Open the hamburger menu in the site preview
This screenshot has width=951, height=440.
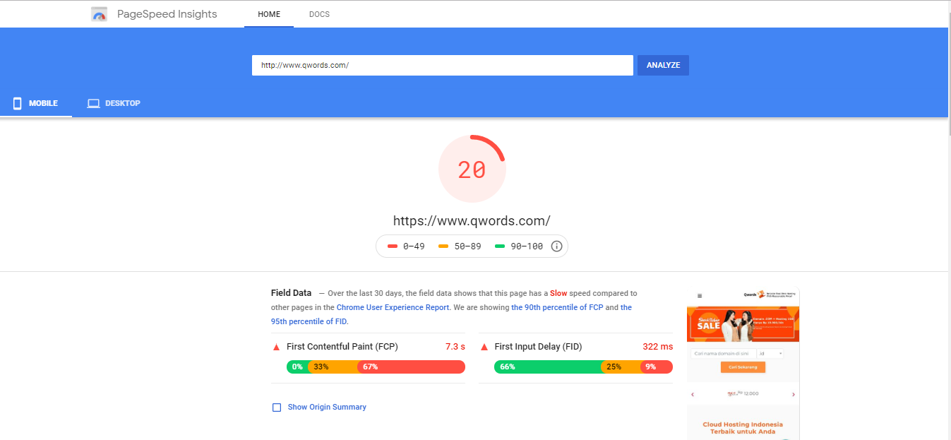tap(699, 295)
